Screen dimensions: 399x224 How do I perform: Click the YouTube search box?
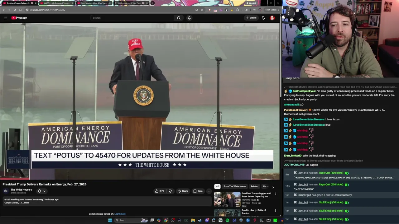point(132,18)
